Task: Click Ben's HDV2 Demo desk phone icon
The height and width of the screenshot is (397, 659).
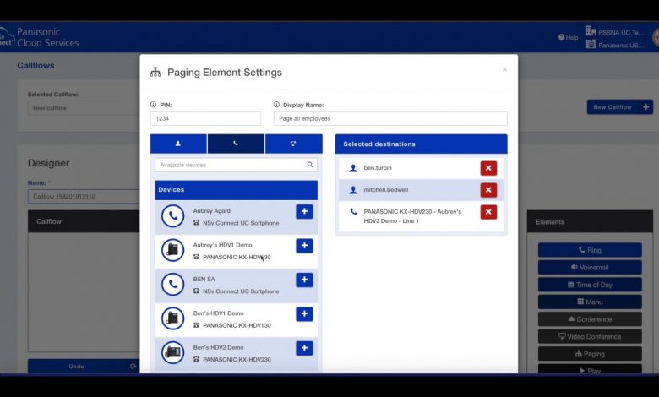Action: coord(172,352)
